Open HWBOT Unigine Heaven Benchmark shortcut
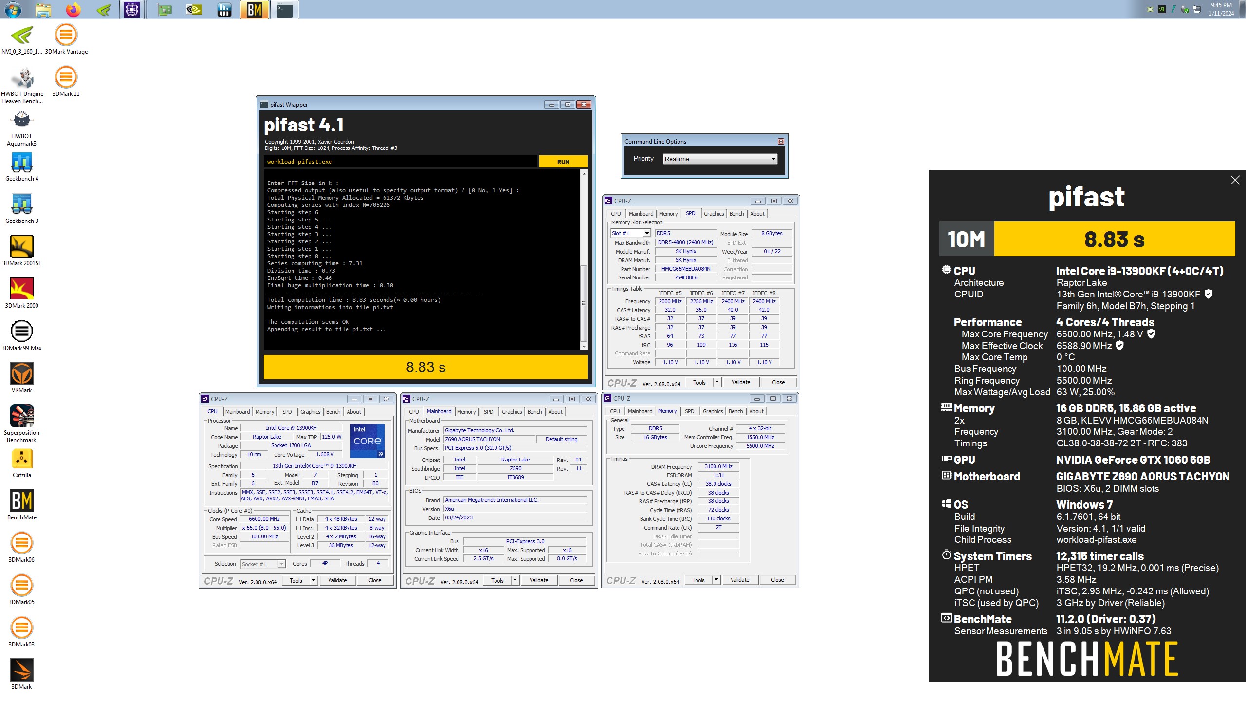 pyautogui.click(x=22, y=85)
